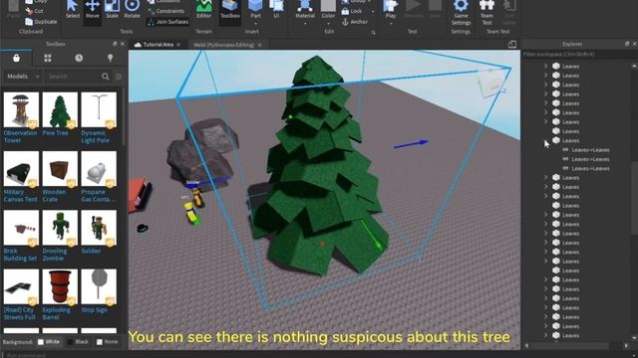Open the Exploding Barrel model link
638x358 pixels.
click(x=56, y=313)
